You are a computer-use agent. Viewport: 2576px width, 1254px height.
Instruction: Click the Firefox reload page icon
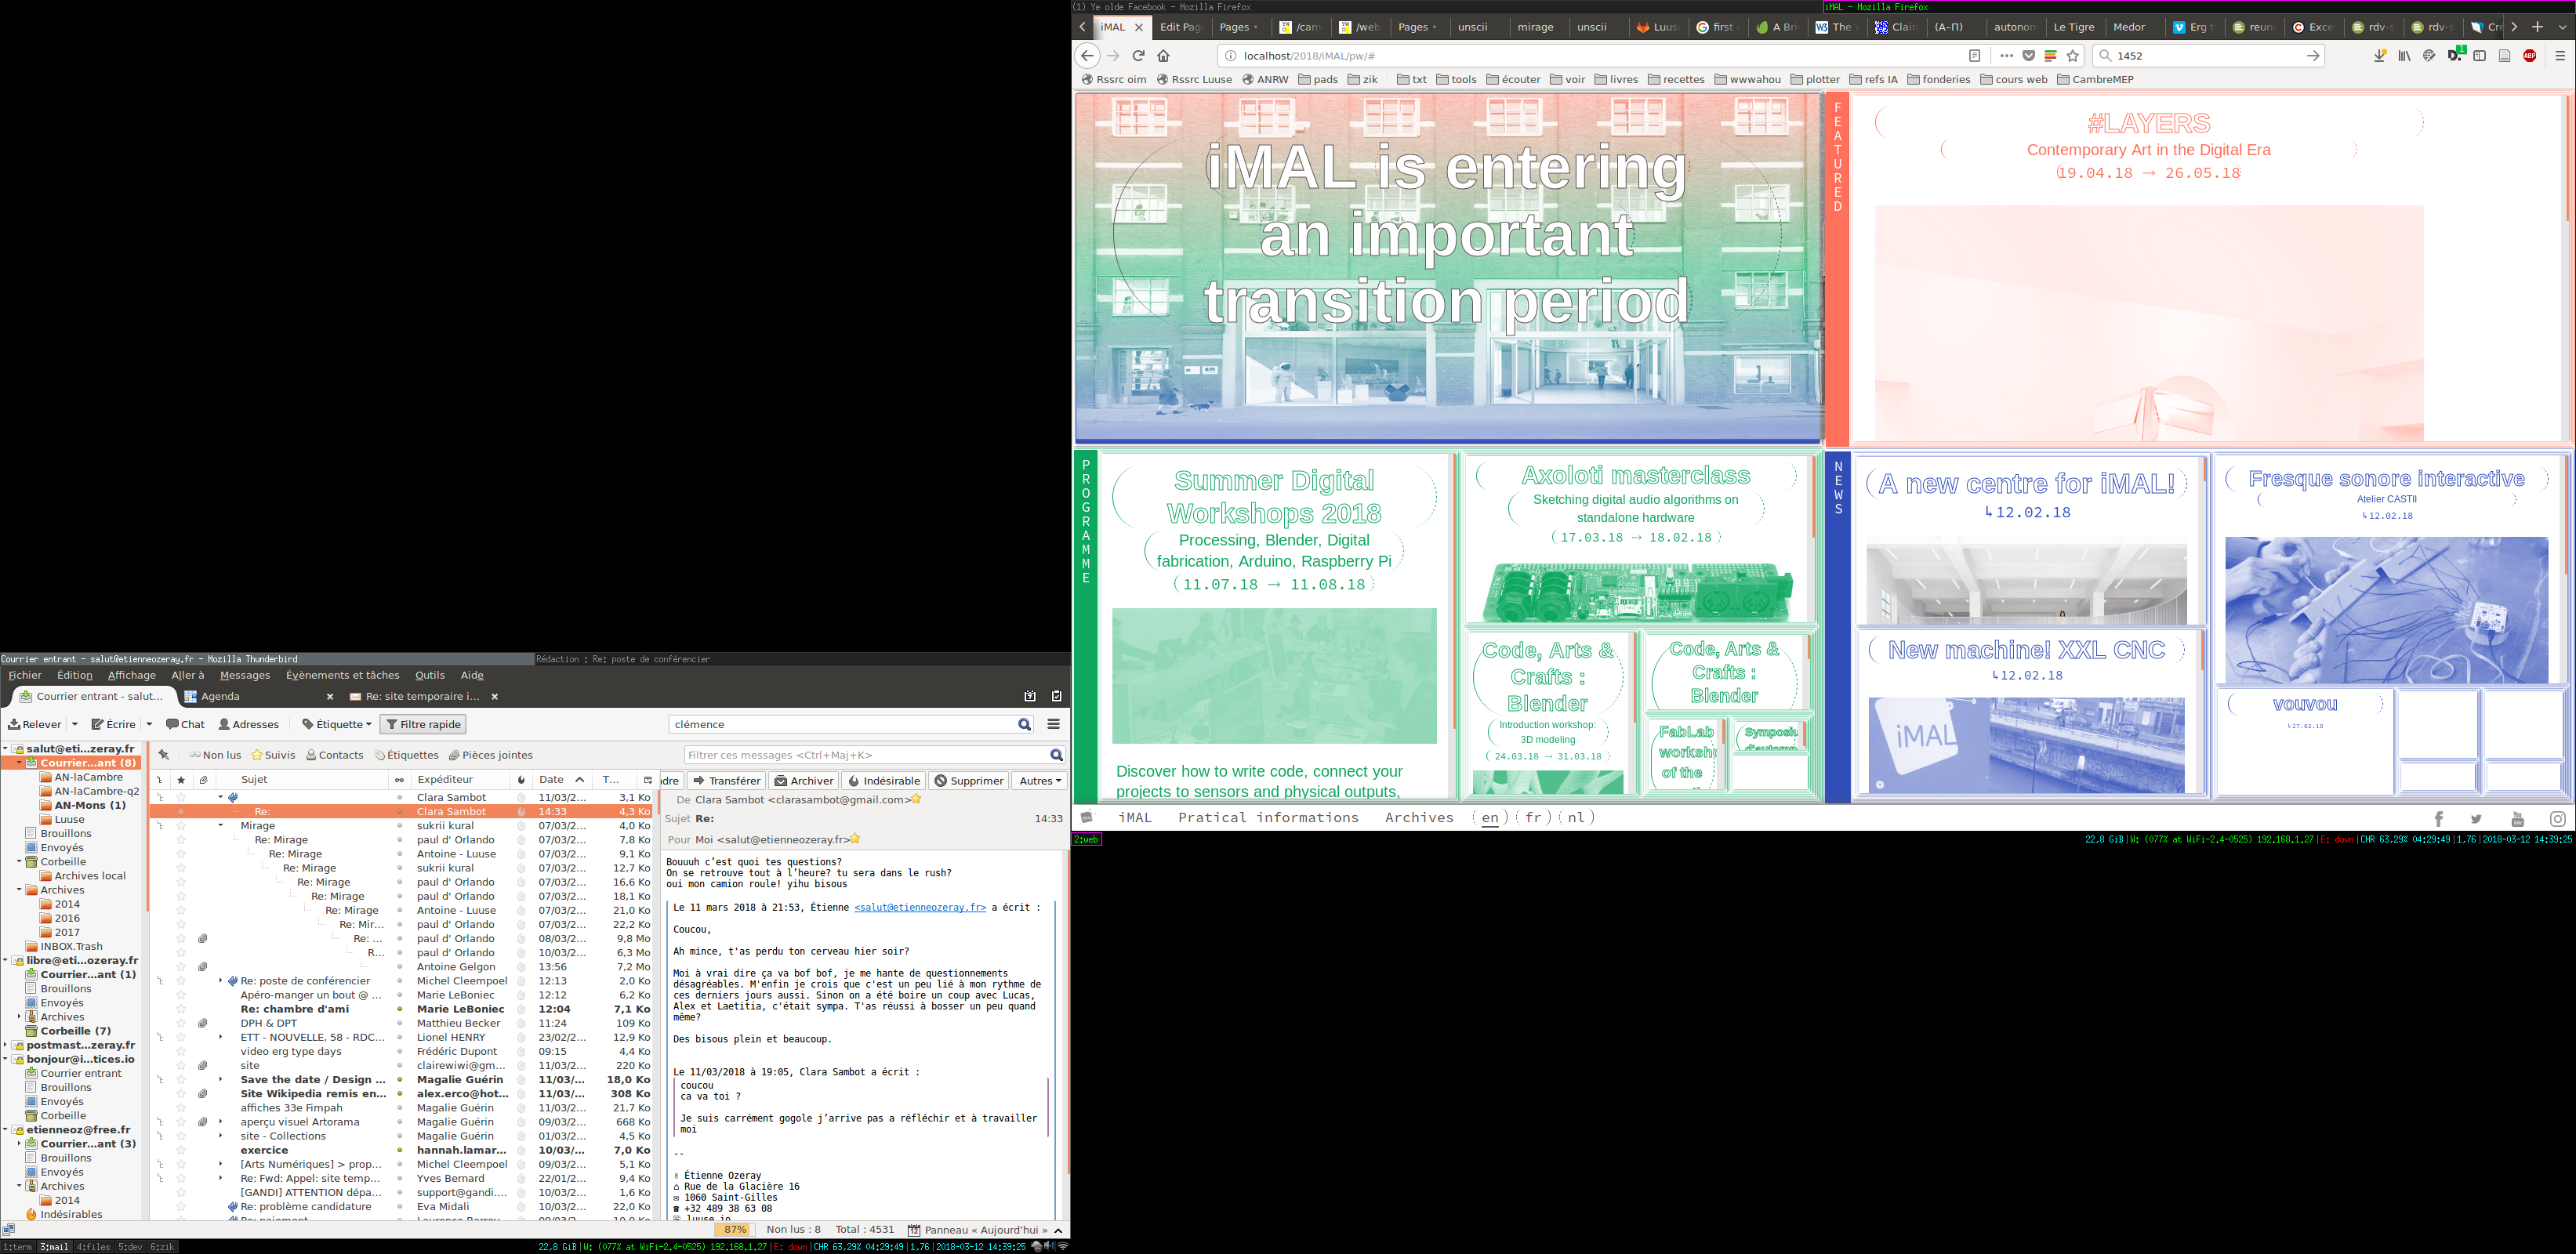click(x=1138, y=56)
